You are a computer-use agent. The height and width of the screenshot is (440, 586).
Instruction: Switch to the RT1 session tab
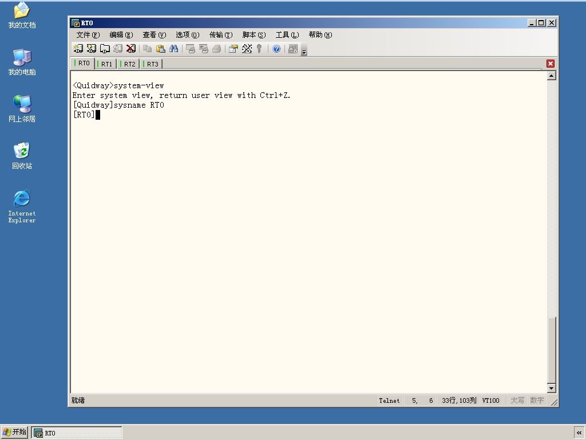(106, 64)
